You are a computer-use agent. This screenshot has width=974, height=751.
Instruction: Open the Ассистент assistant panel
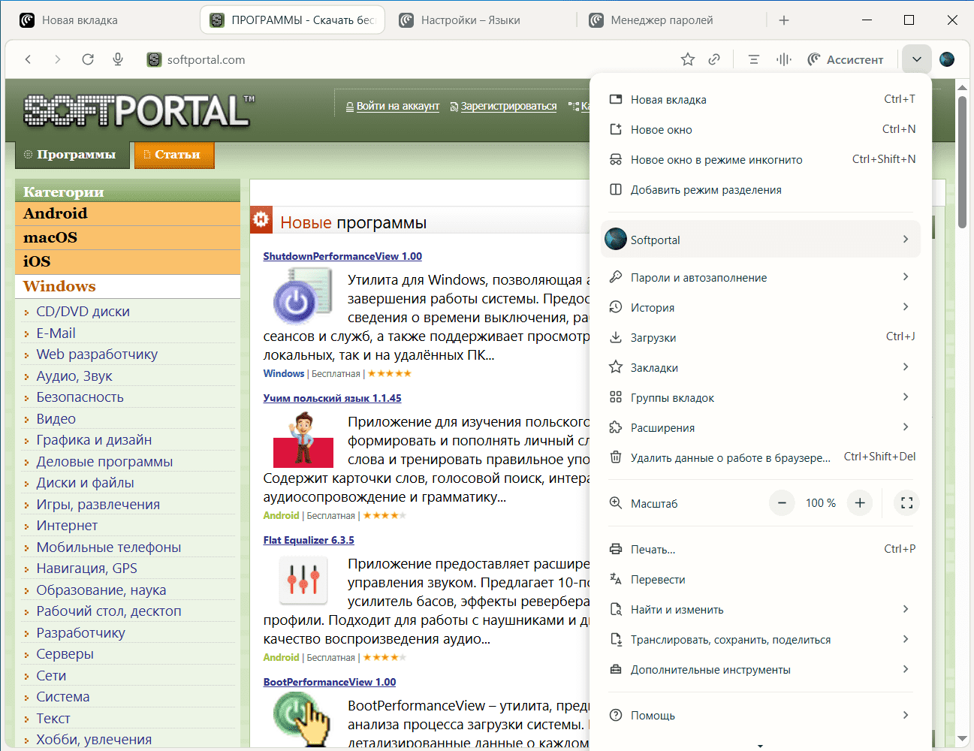tap(846, 59)
